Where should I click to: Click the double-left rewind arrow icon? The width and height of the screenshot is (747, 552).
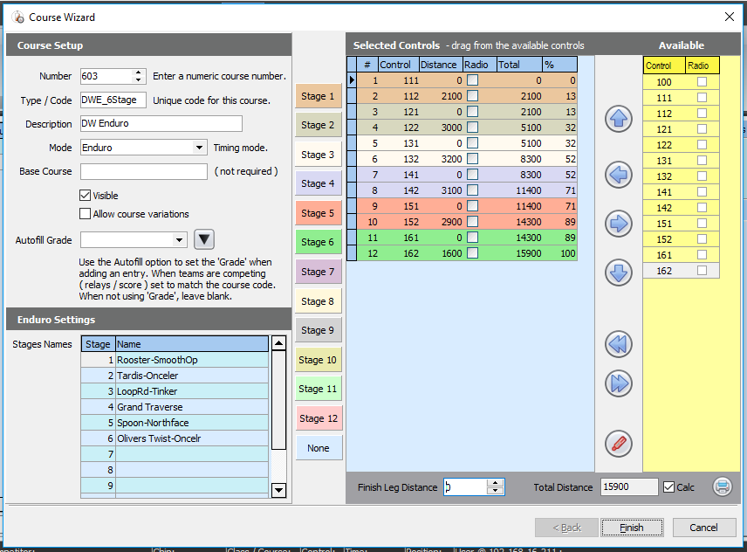point(619,344)
